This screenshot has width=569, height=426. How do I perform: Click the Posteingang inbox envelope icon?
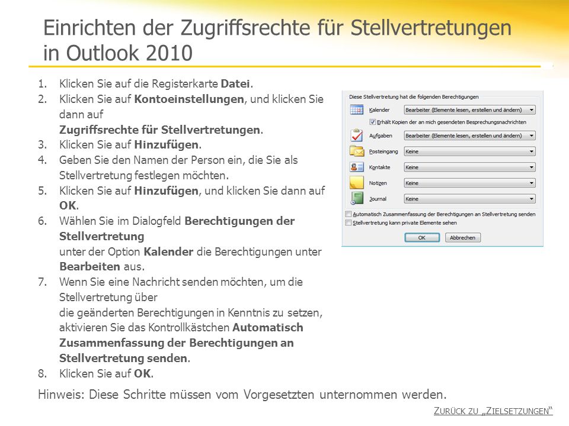(357, 151)
